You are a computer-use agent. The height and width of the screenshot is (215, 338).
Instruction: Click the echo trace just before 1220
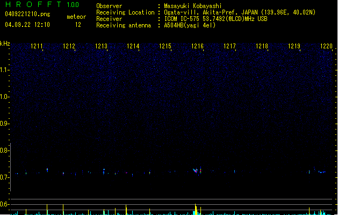[322, 172]
